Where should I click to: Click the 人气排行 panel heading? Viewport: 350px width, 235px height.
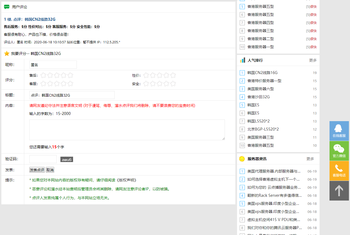tap(255, 60)
